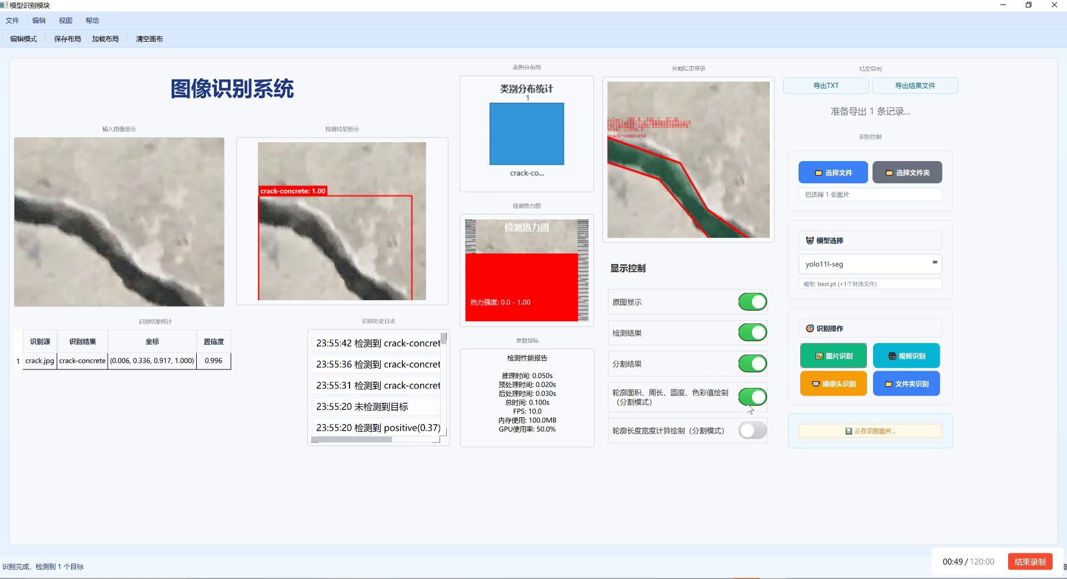
Task: Open the 编辑 menu
Action: click(x=39, y=21)
